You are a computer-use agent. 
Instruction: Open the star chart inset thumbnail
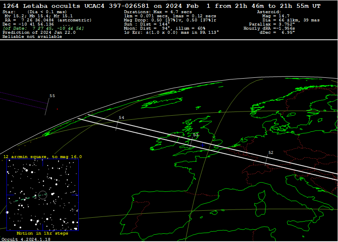pyautogui.click(x=42, y=195)
